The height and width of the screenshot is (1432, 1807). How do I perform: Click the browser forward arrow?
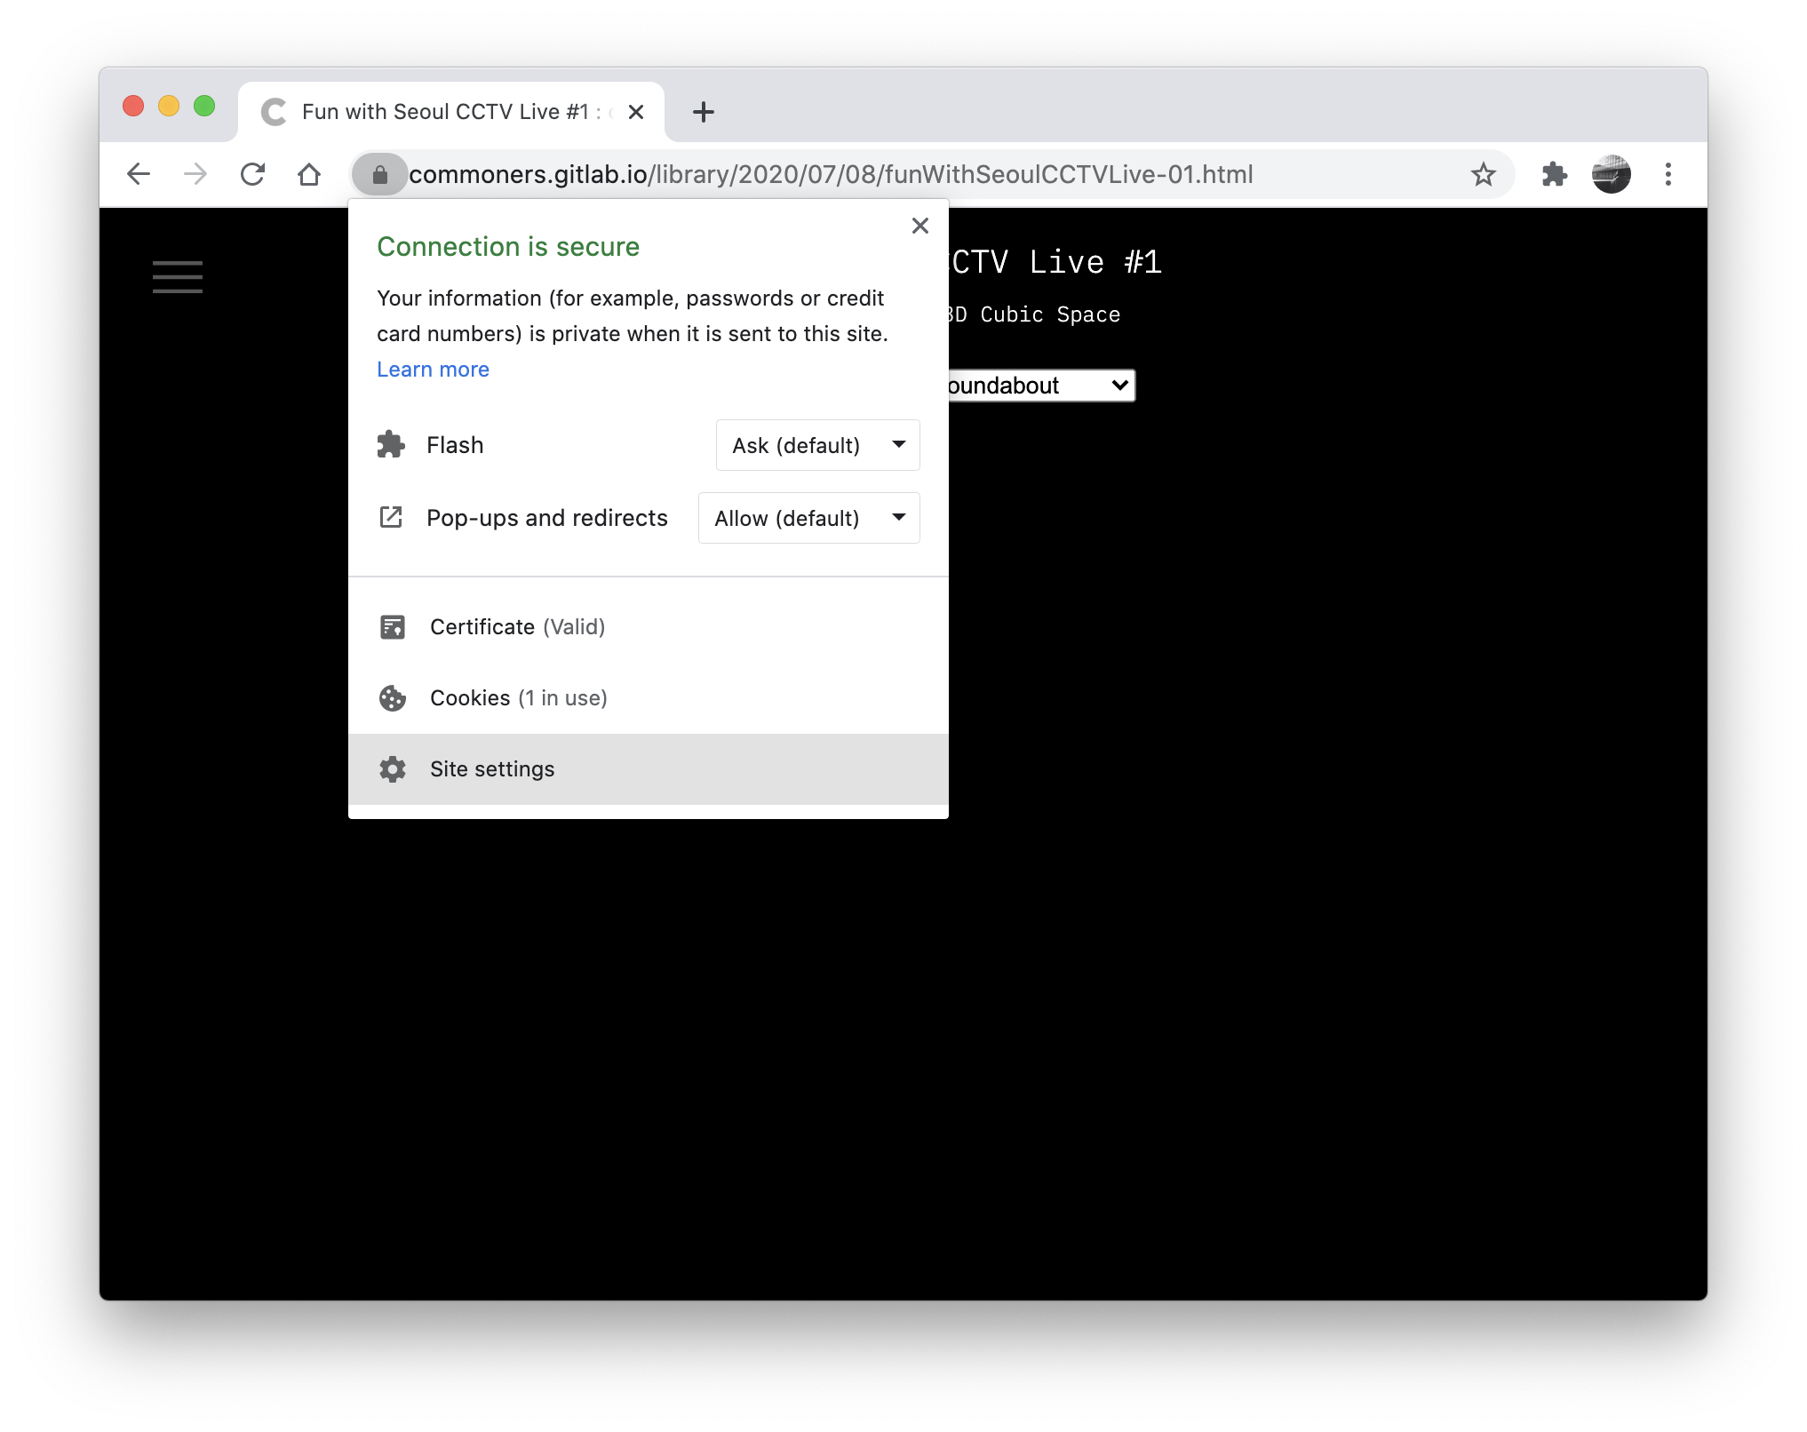pyautogui.click(x=195, y=174)
